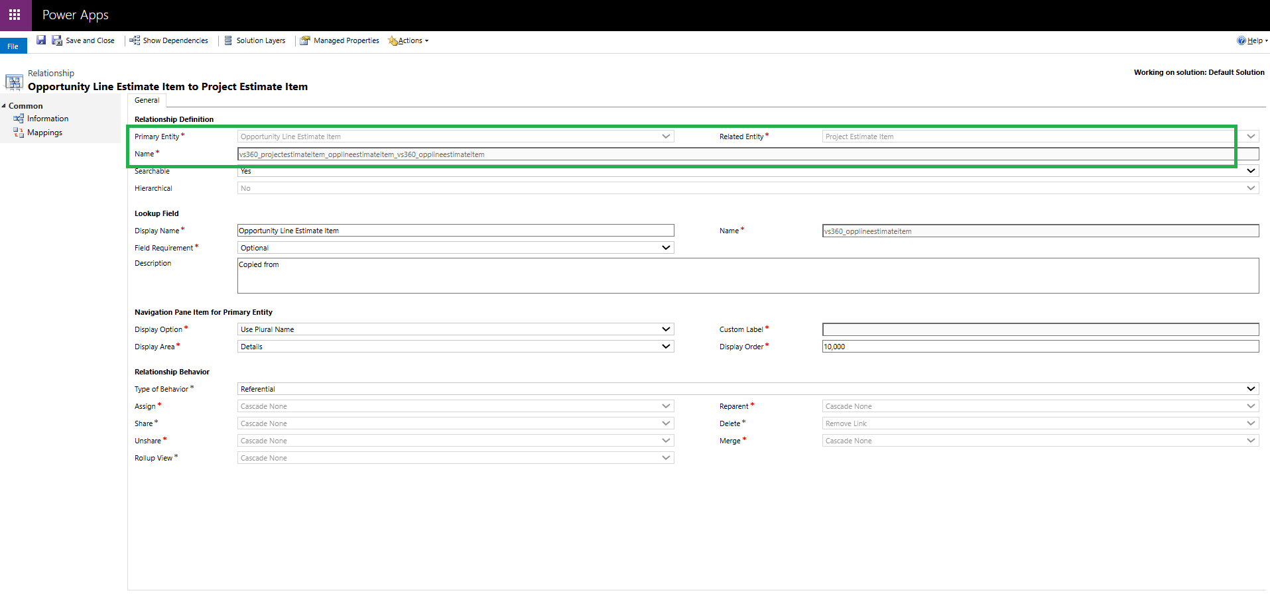1270x607 pixels.
Task: Click the Managed Properties icon
Action: (305, 40)
